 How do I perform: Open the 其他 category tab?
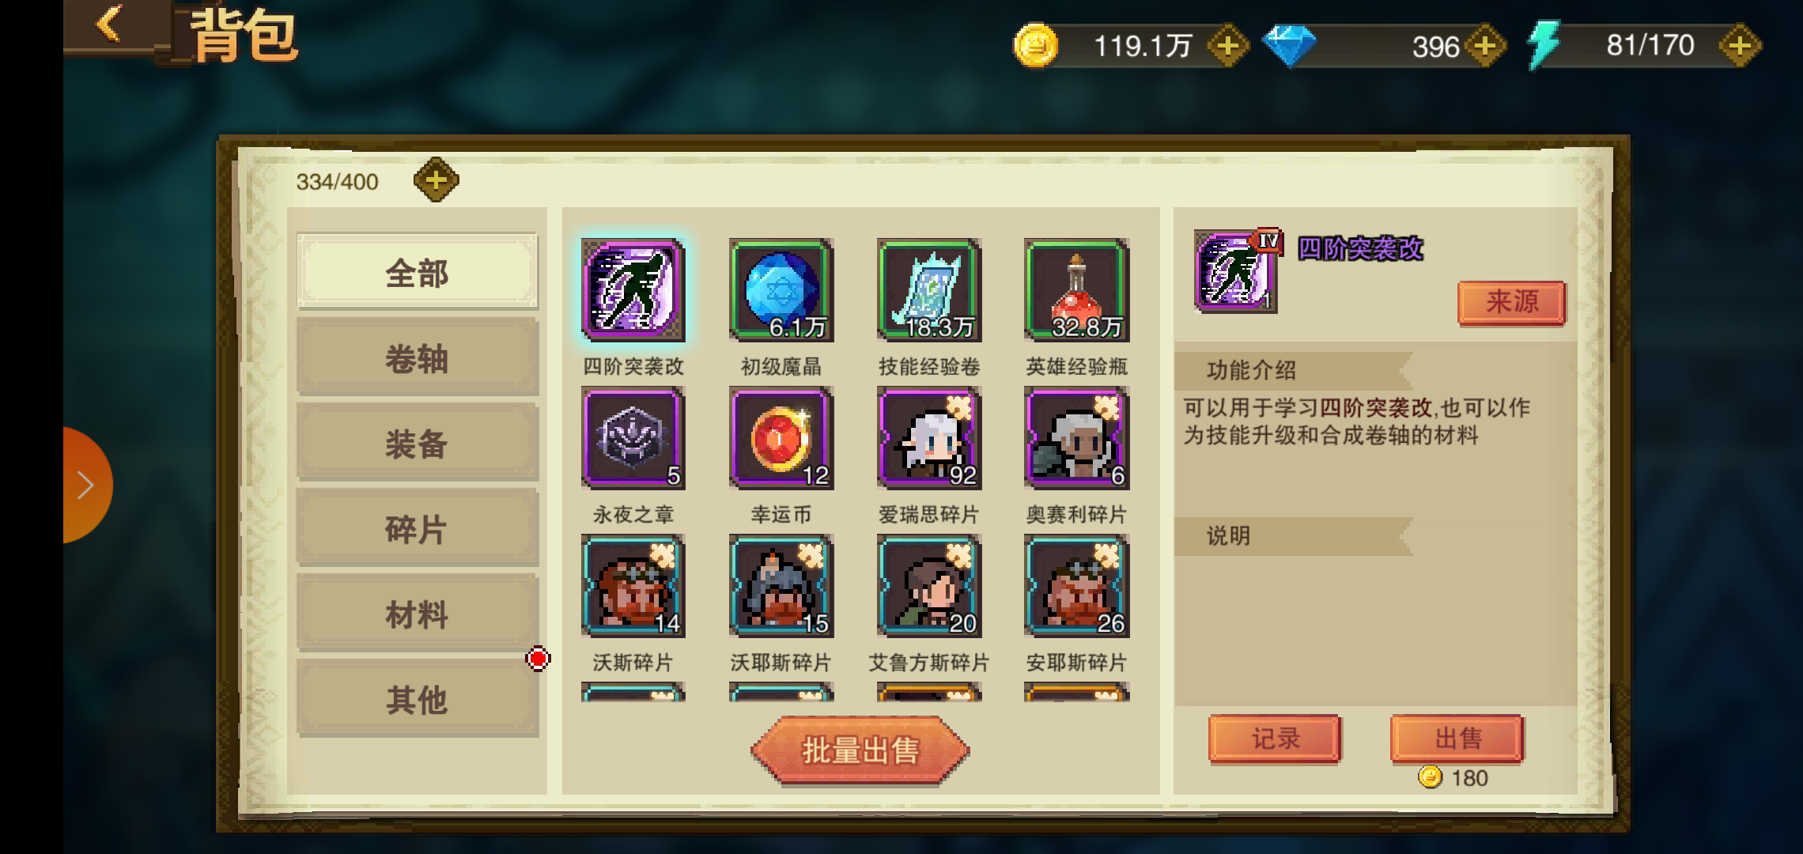coord(418,700)
